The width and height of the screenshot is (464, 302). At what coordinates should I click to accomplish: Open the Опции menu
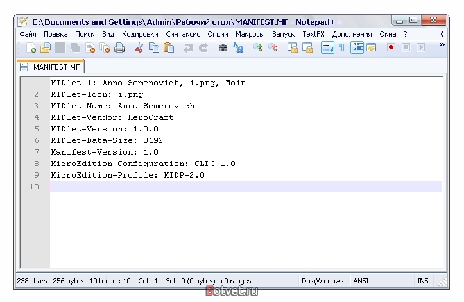(x=218, y=35)
